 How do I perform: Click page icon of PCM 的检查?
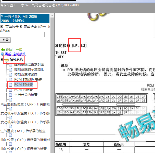click(11, 85)
